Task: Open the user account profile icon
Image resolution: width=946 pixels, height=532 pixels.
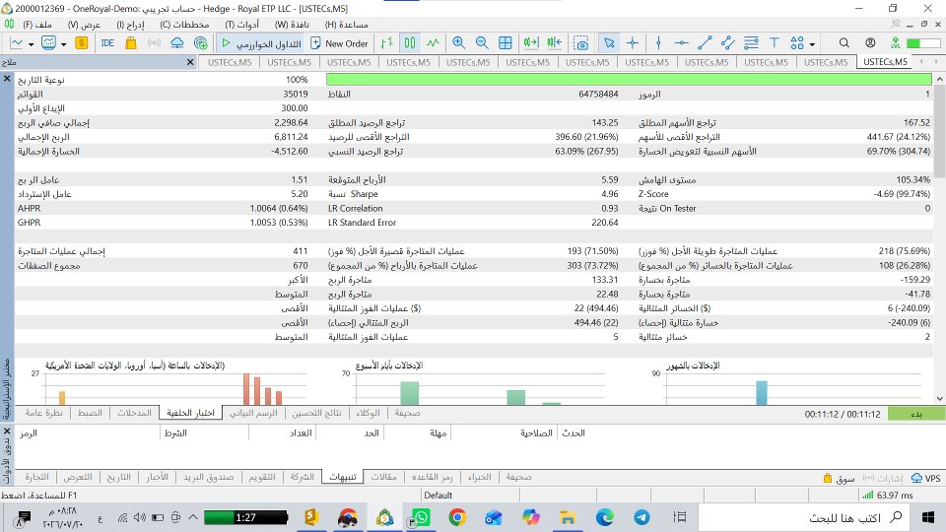Action: pyautogui.click(x=869, y=42)
